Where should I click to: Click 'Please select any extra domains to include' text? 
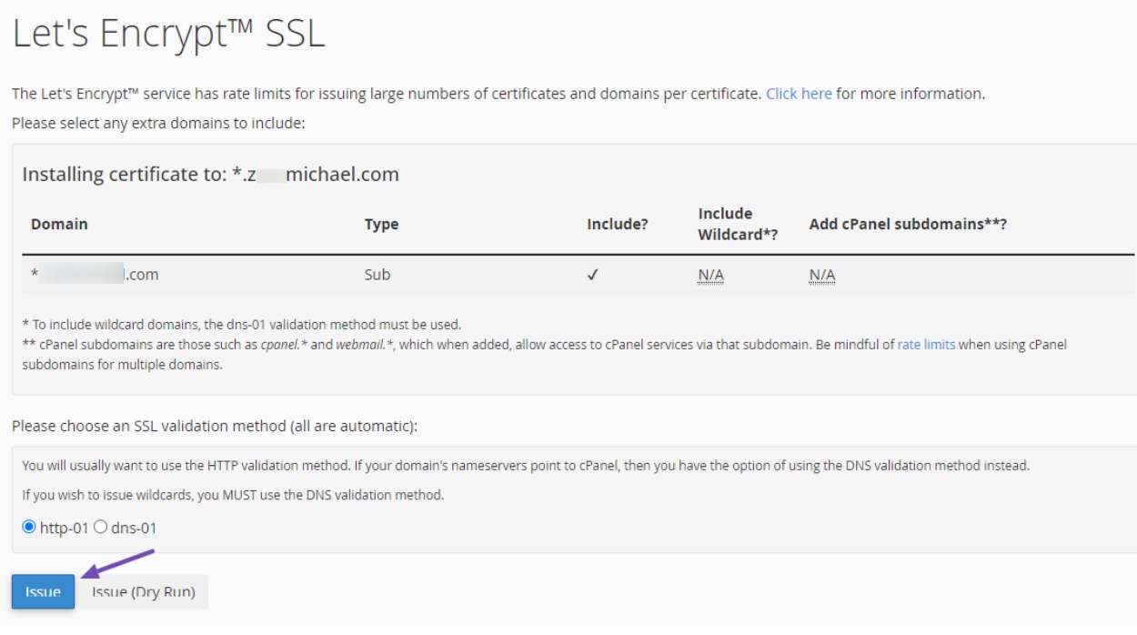point(157,123)
